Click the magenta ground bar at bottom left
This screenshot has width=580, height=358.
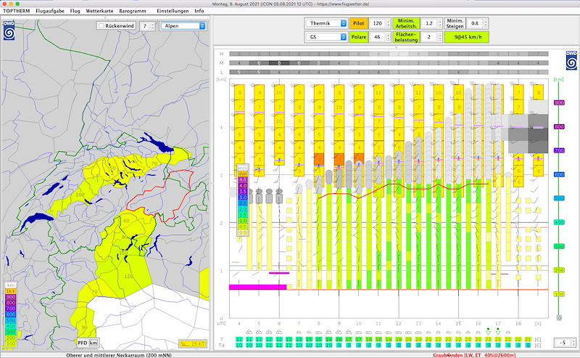(x=258, y=287)
